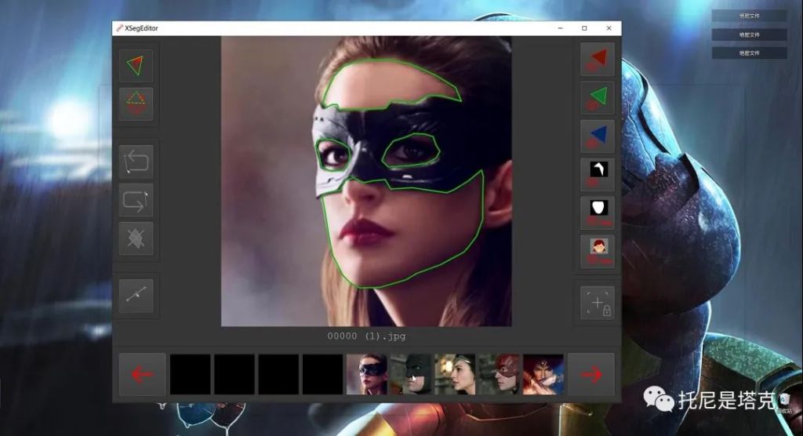The image size is (803, 436).
Task: Go to next image with right red arrow
Action: pyautogui.click(x=591, y=375)
